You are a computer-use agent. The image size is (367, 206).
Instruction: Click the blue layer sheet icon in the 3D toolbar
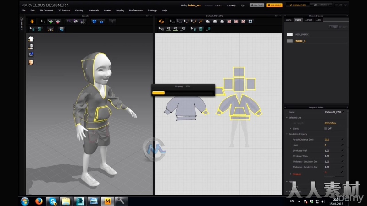point(61,29)
